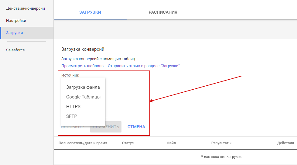The image size is (297, 165).
Task: Click the У вас пока нет загрузок message
Action: click(221, 157)
